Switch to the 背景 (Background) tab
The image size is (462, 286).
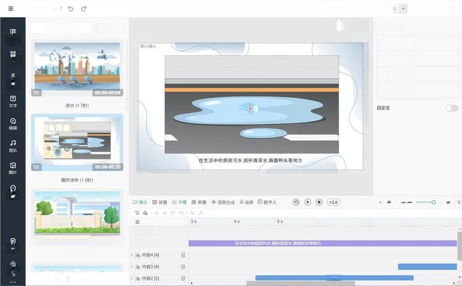[x=160, y=202]
